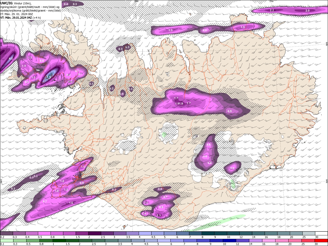Click the darkest purple swatch above snow label 2

pos(94,233)
